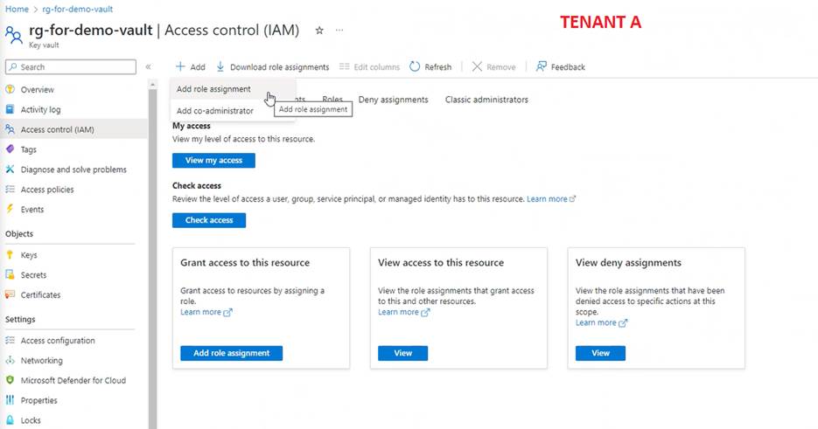Viewport: 818px width, 429px height.
Task: Choose Add role assignment from dropdown menu
Action: [233, 89]
